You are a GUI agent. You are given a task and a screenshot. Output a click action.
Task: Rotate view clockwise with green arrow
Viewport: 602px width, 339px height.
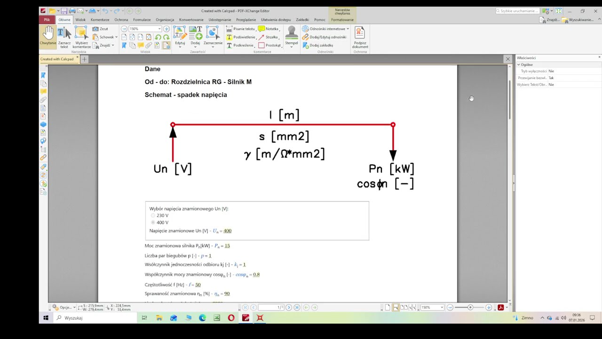[166, 37]
